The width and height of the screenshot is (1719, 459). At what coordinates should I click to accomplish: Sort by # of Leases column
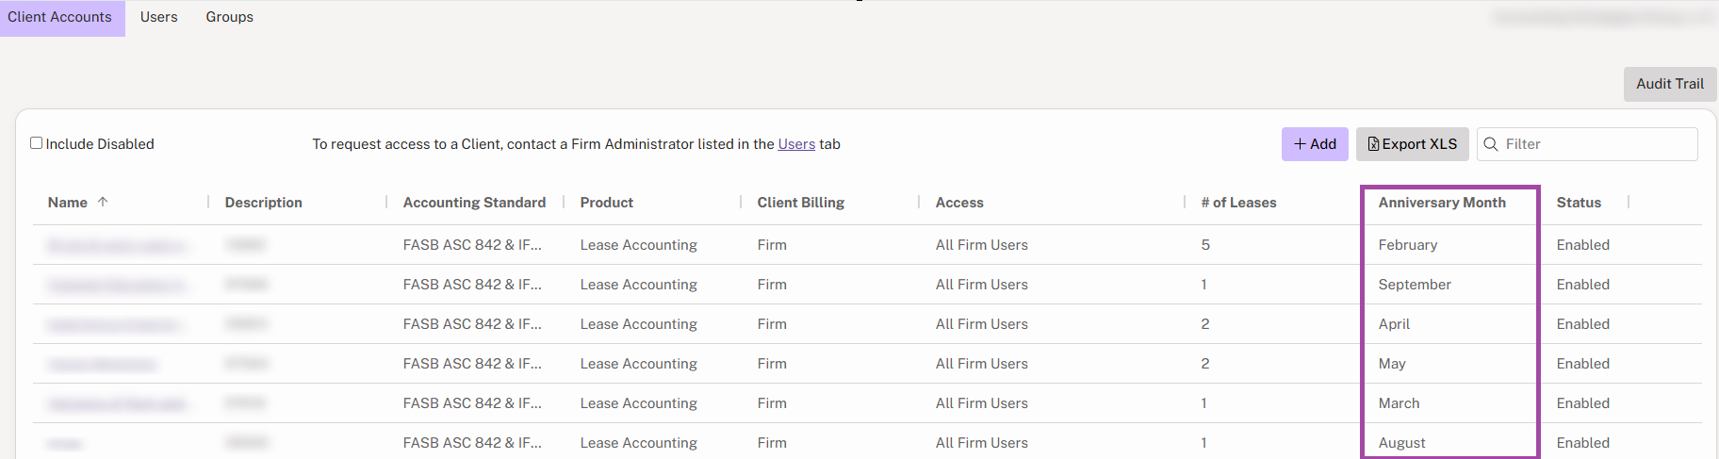1238,203
